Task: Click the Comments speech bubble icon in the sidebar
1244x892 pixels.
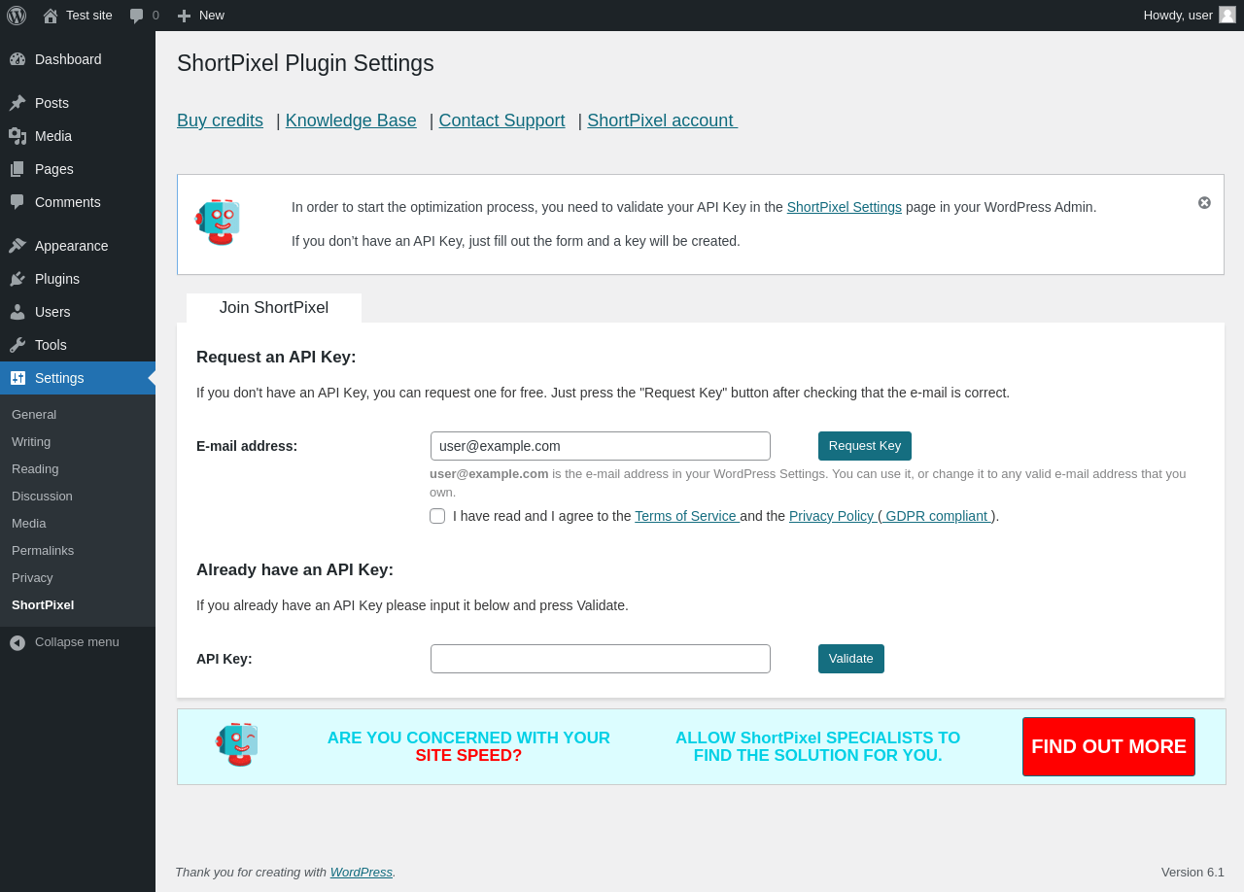Action: pyautogui.click(x=17, y=202)
